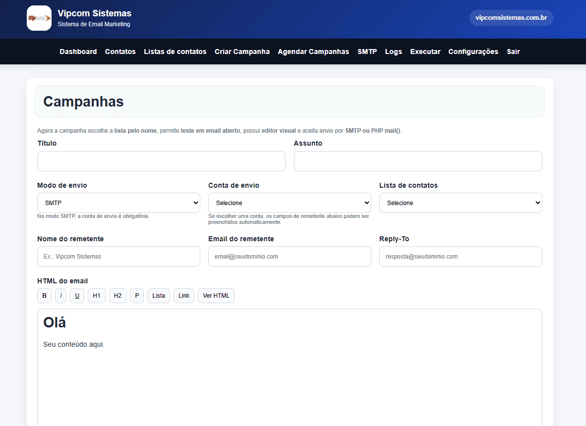Screen dimensions: 586x426
Task: Open the Lista de contatos selector
Action: tap(461, 203)
